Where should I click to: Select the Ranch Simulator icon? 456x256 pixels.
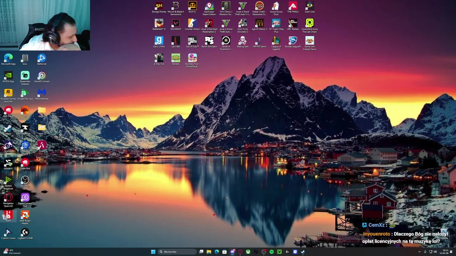coord(209,43)
